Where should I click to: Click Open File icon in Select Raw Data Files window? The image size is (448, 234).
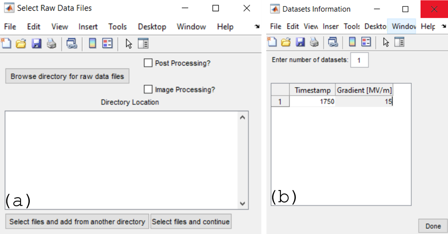[x=21, y=44]
